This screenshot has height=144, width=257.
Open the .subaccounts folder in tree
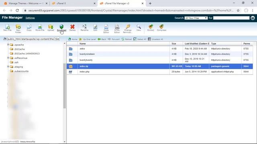19,71
